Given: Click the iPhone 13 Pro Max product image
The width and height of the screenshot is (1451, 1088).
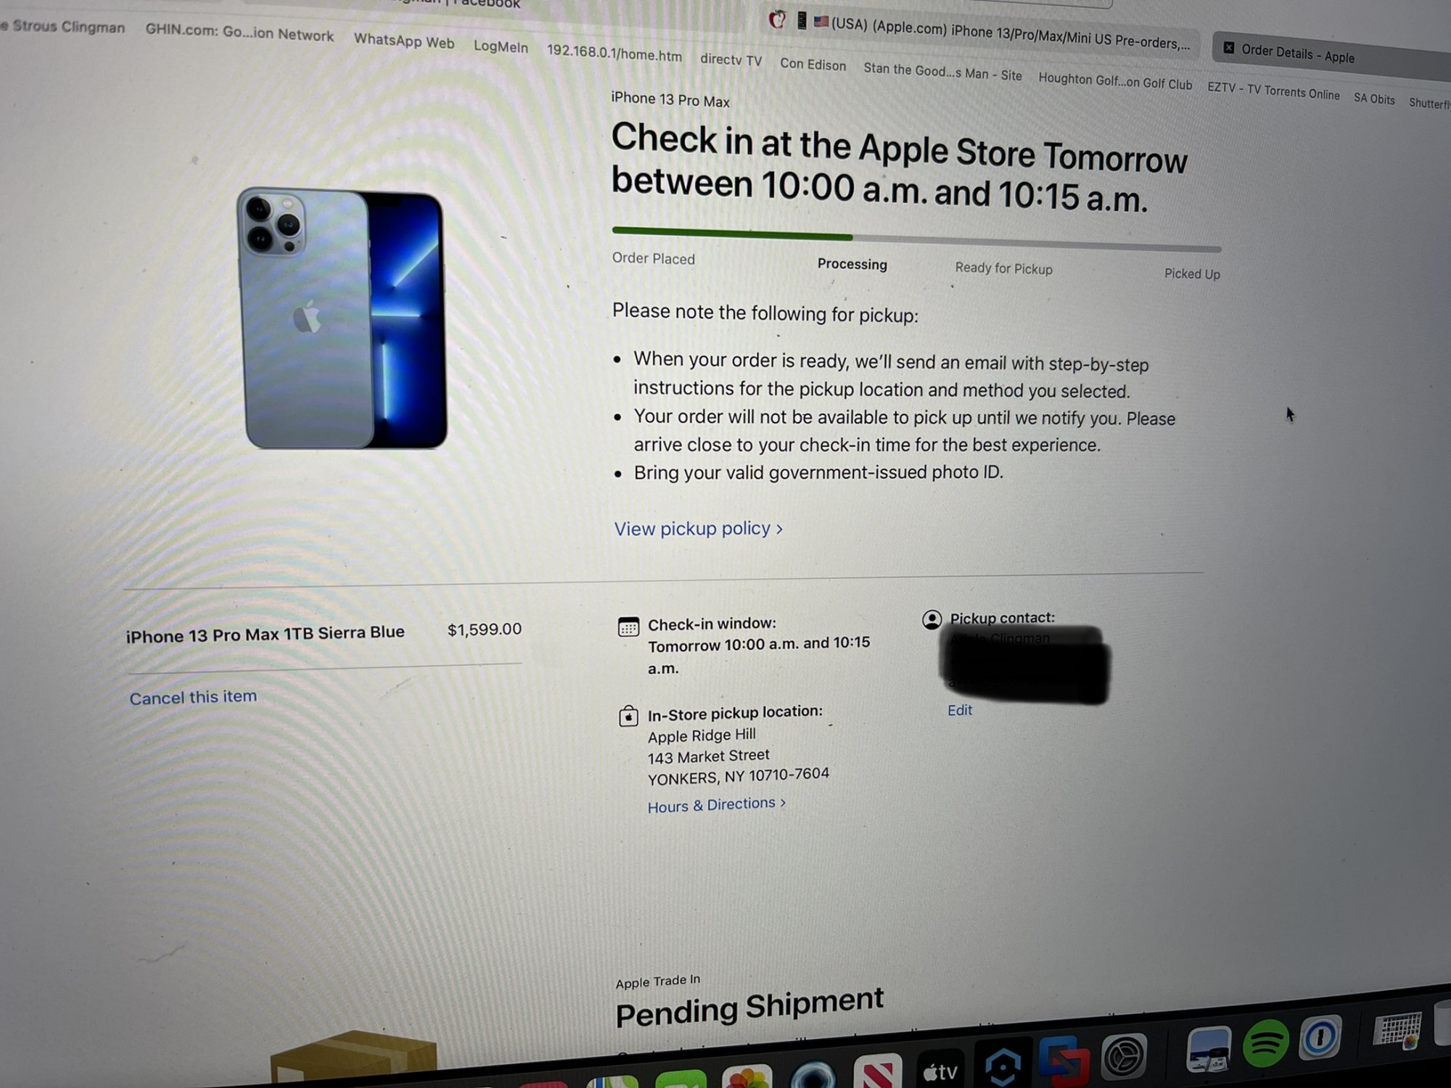Looking at the screenshot, I should point(342,319).
